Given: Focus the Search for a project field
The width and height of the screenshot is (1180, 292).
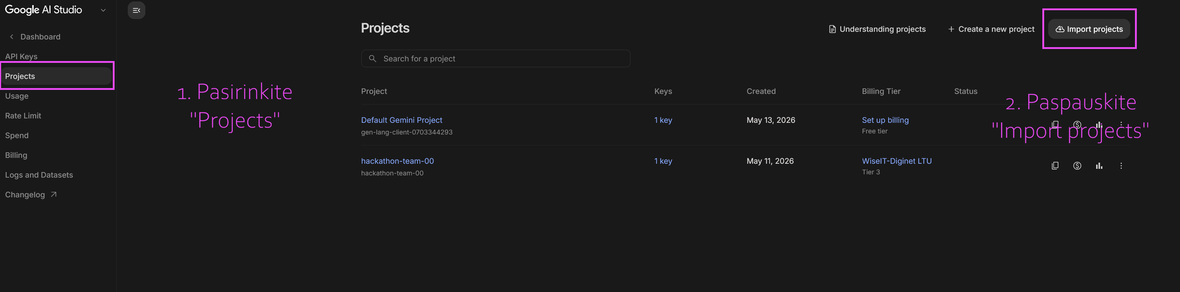Looking at the screenshot, I should click(496, 58).
